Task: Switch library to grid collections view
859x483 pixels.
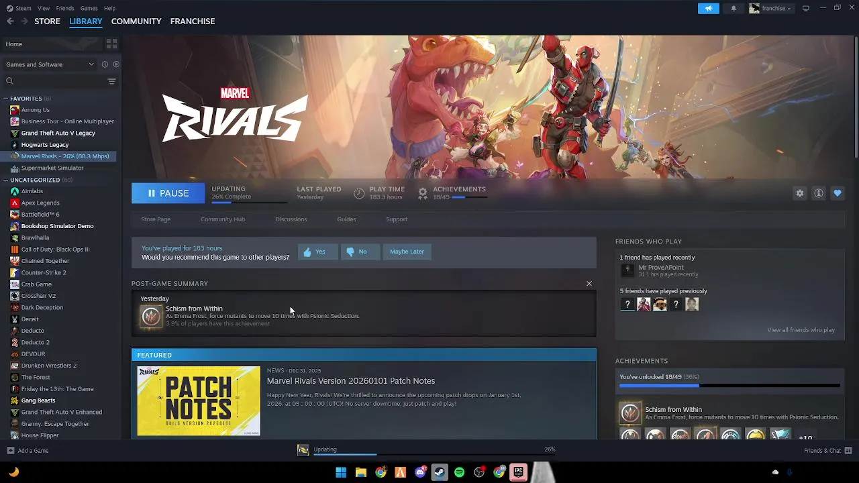Action: [x=111, y=44]
